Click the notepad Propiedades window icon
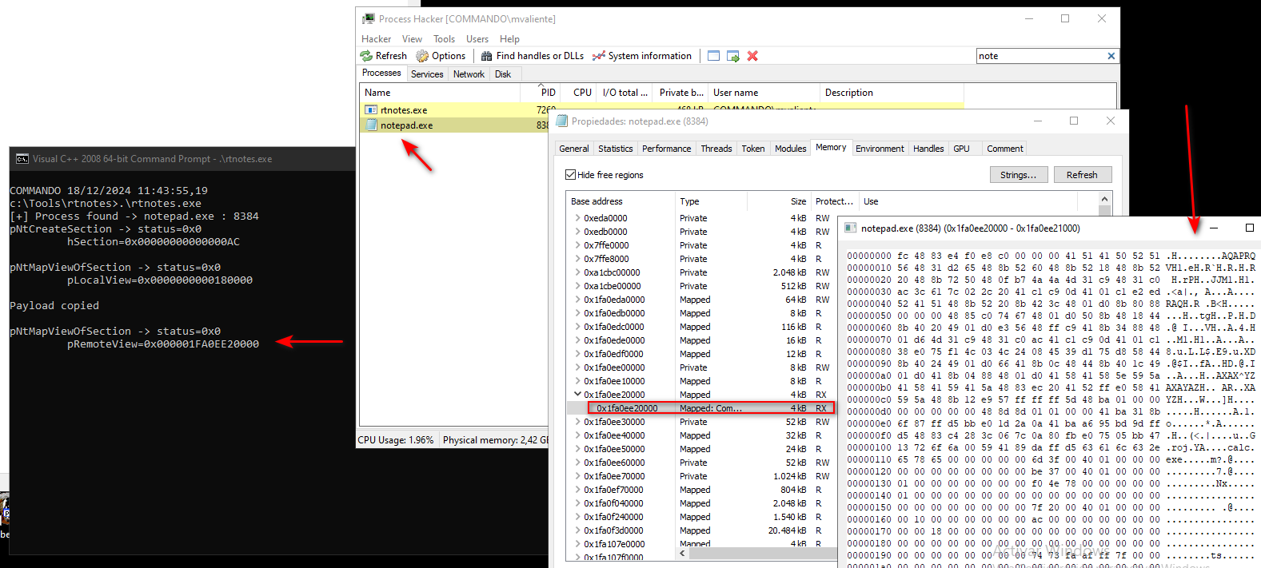1261x568 pixels. click(561, 121)
